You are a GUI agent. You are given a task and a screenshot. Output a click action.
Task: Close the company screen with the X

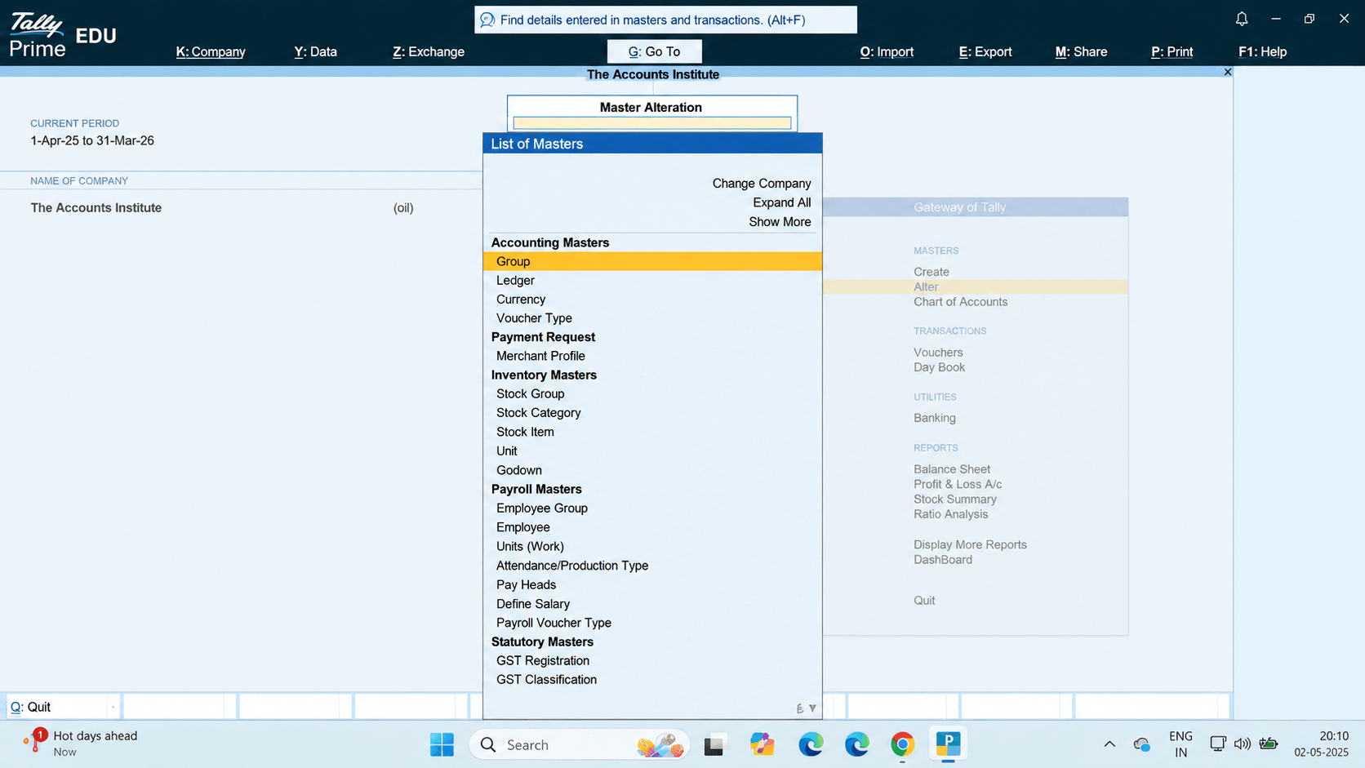[1227, 72]
